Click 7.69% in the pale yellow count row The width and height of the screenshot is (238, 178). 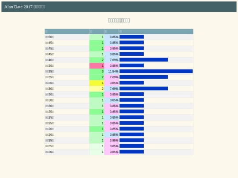tap(112, 89)
